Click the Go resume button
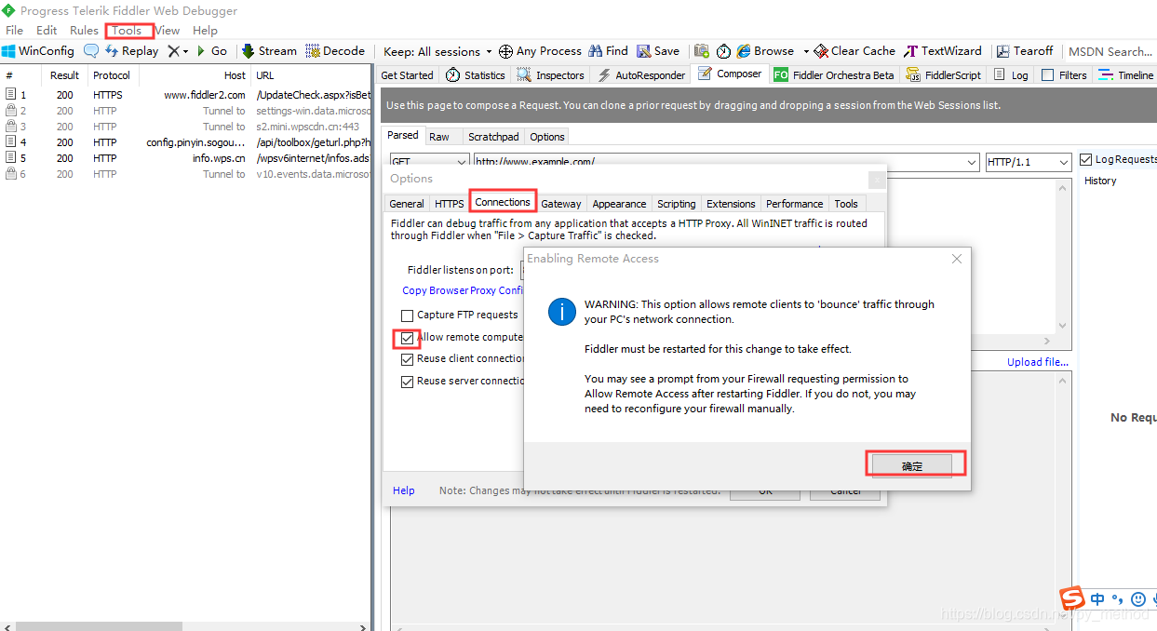The width and height of the screenshot is (1157, 631). pyautogui.click(x=212, y=51)
